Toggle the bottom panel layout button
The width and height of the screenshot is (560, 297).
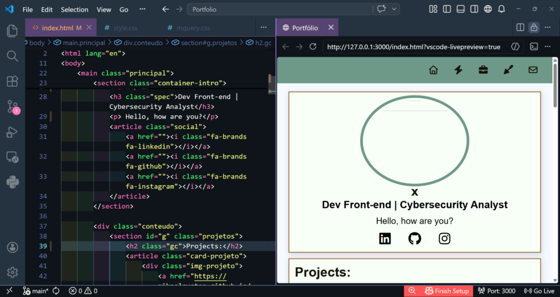460,9
